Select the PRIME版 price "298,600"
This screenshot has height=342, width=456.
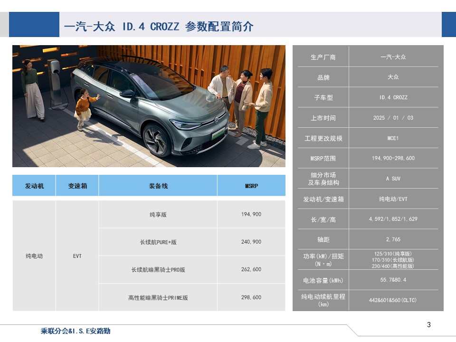click(251, 297)
